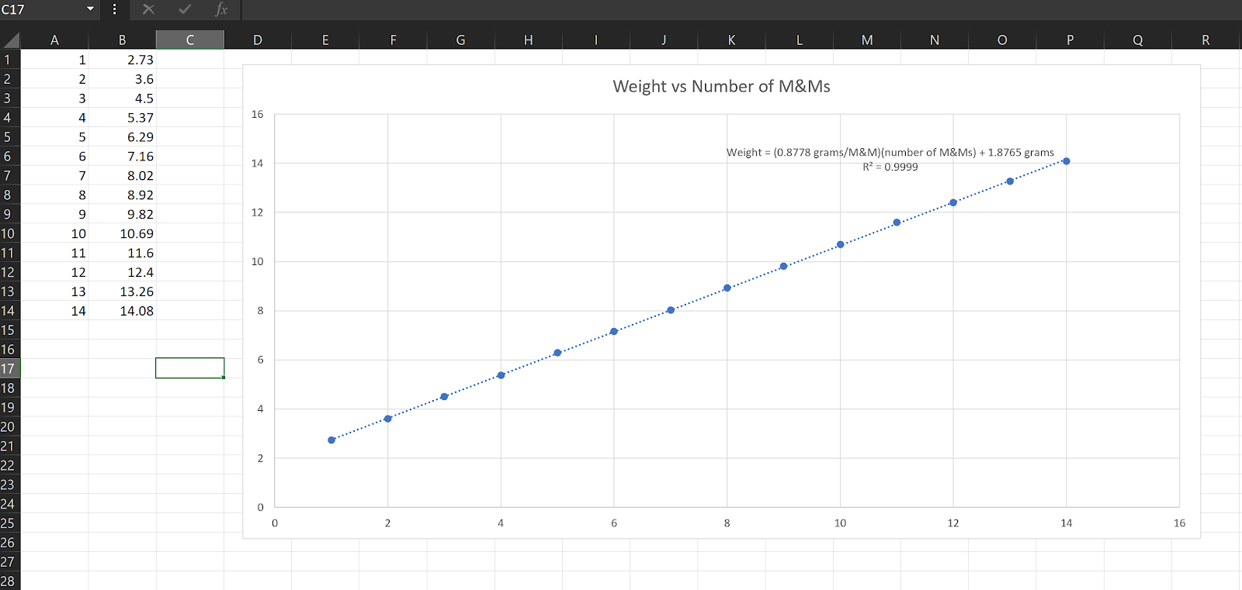Click cell B3 containing 4.5
This screenshot has height=590, width=1242.
pyautogui.click(x=122, y=98)
